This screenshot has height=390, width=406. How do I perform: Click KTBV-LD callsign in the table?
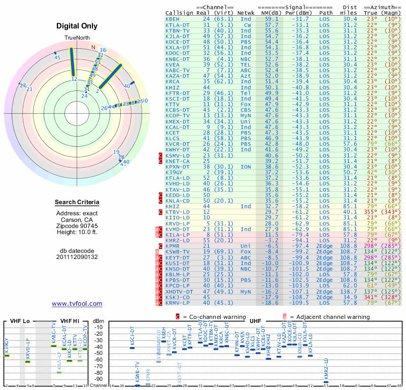coord(177,212)
